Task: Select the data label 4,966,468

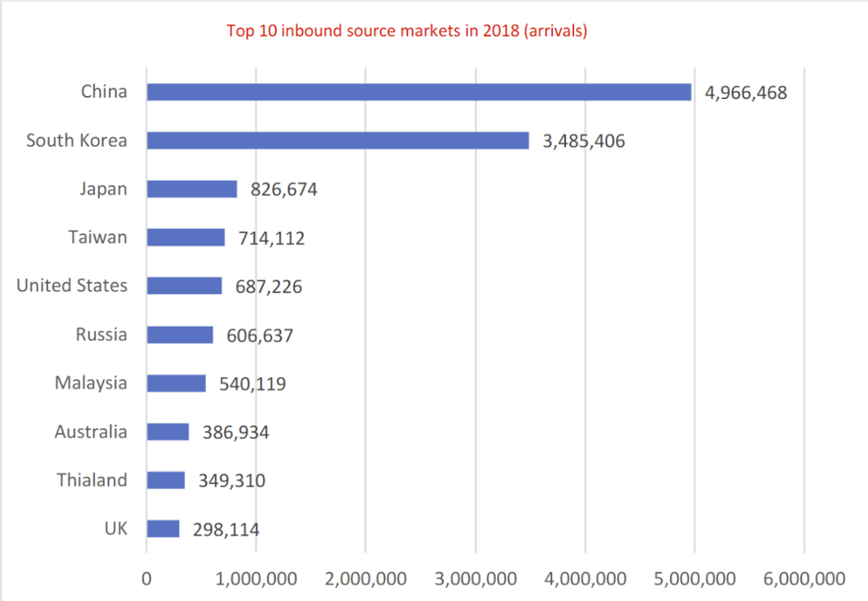Action: 746,93
